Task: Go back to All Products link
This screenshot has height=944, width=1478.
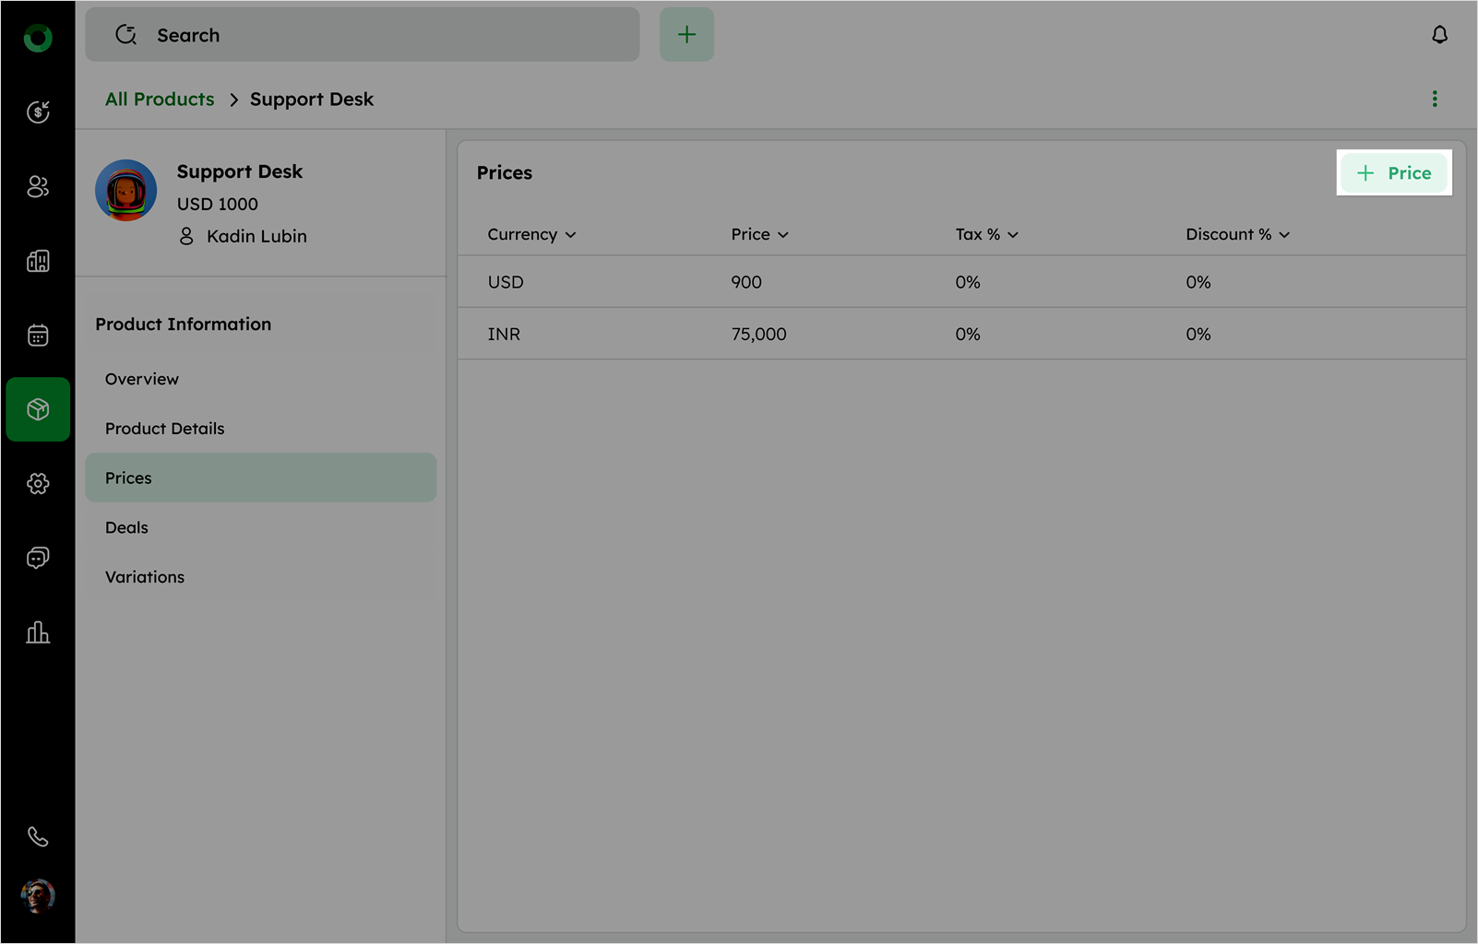Action: tap(160, 100)
